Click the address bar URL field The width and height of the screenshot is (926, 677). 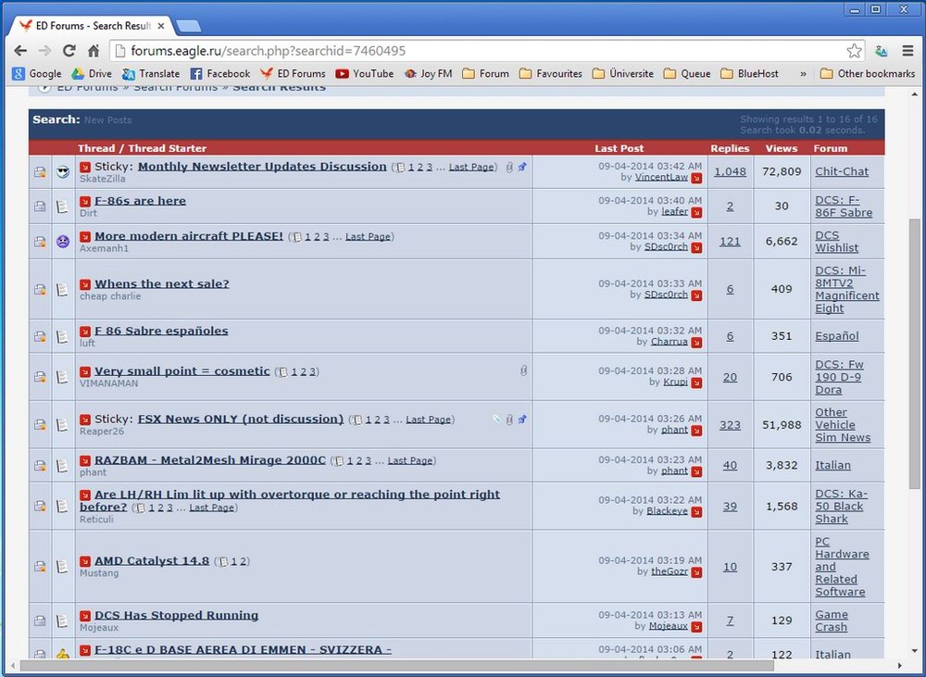[479, 51]
